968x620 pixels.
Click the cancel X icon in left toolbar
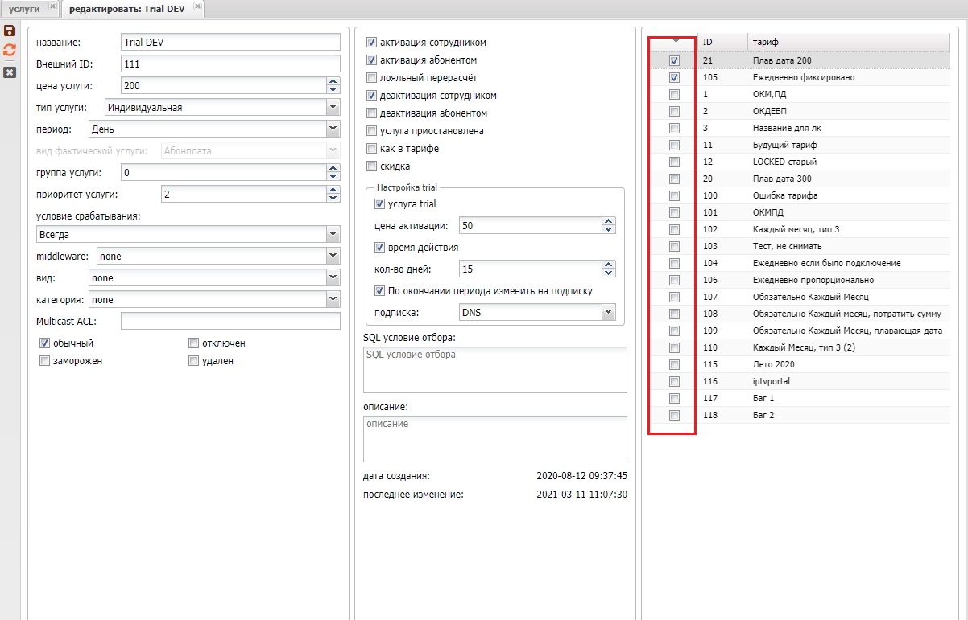tap(10, 72)
